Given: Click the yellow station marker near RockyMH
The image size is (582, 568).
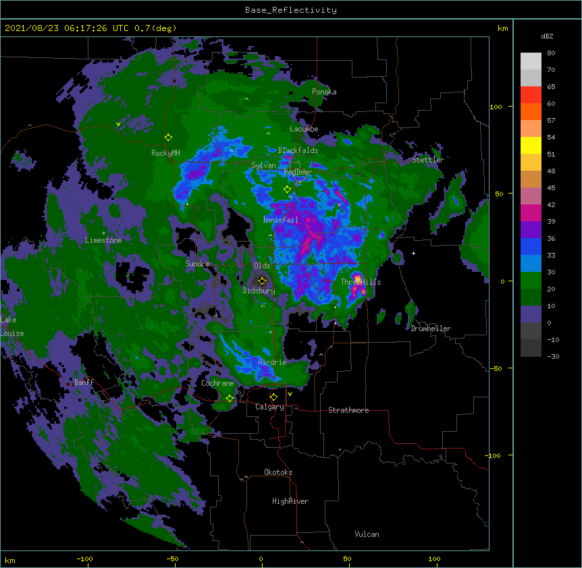Looking at the screenshot, I should click(x=168, y=138).
